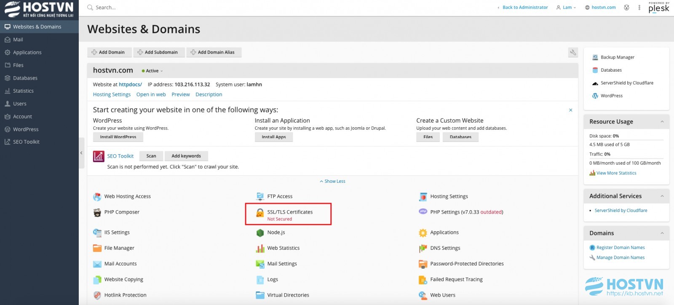Click the WordPress logo in right panel
Viewport: 674px width, 305px height.
click(595, 96)
